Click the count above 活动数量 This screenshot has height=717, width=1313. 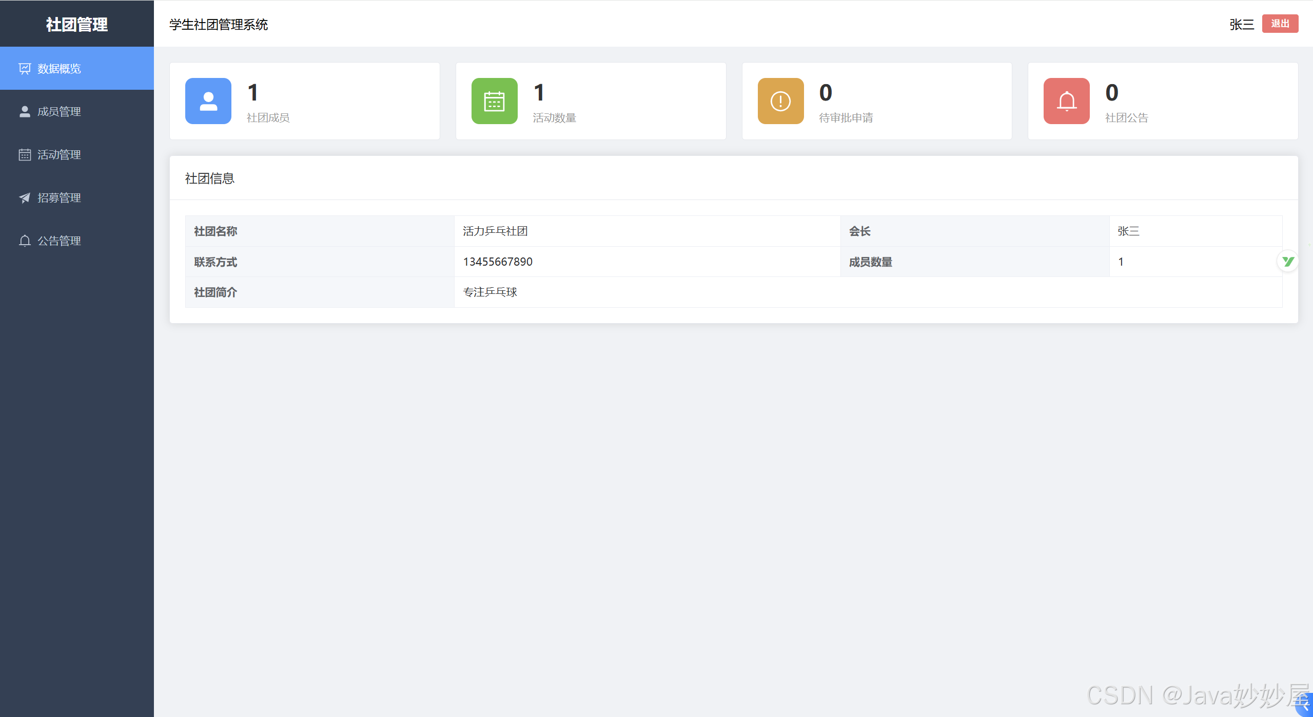pyautogui.click(x=539, y=93)
